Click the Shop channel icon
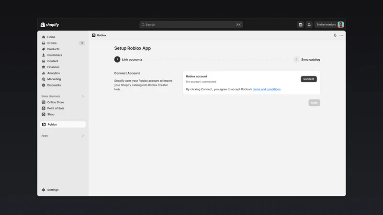 coord(44,114)
